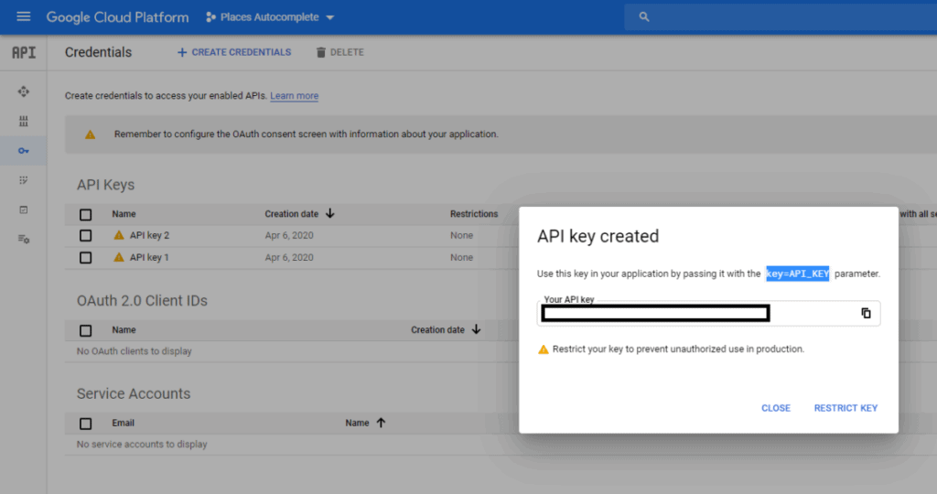
Task: Click the Create Credentials menu button
Action: point(234,52)
